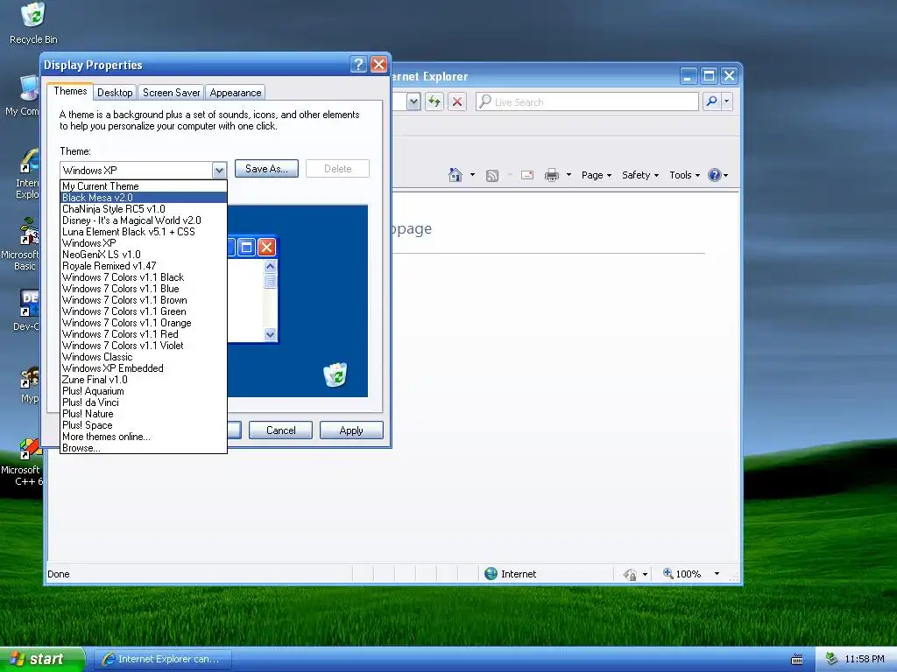The width and height of the screenshot is (897, 672).
Task: Click the zoom magnifier icon in status bar
Action: coord(667,573)
